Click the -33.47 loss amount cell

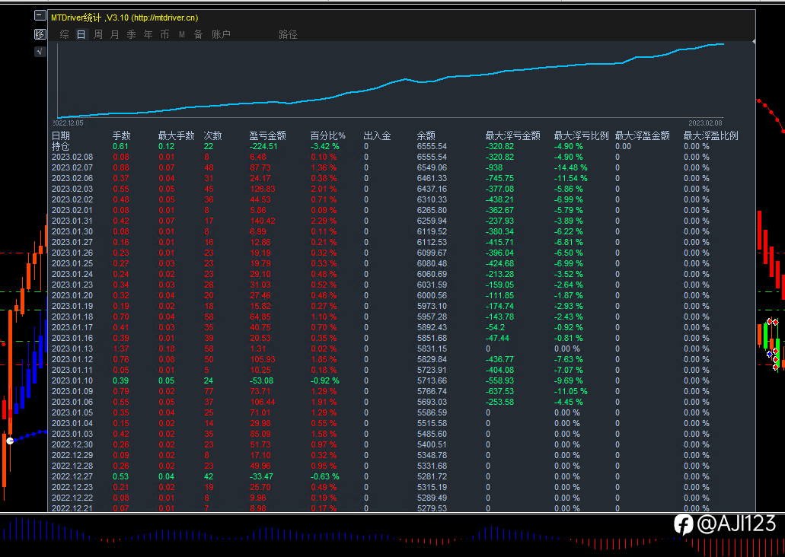[x=261, y=476]
